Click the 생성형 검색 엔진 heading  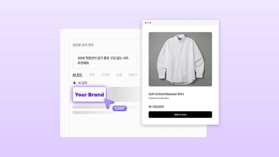[x=83, y=45]
